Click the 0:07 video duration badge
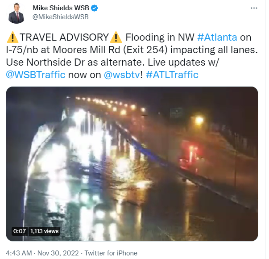 [19, 231]
